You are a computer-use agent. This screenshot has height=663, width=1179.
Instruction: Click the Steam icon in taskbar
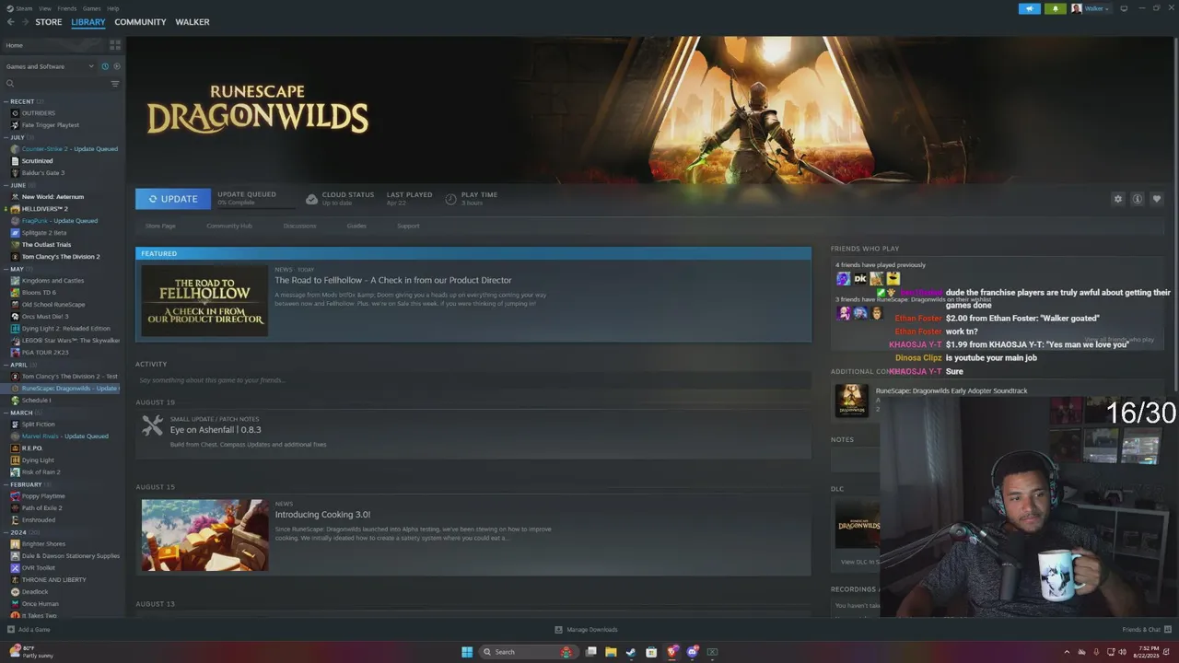click(x=631, y=652)
